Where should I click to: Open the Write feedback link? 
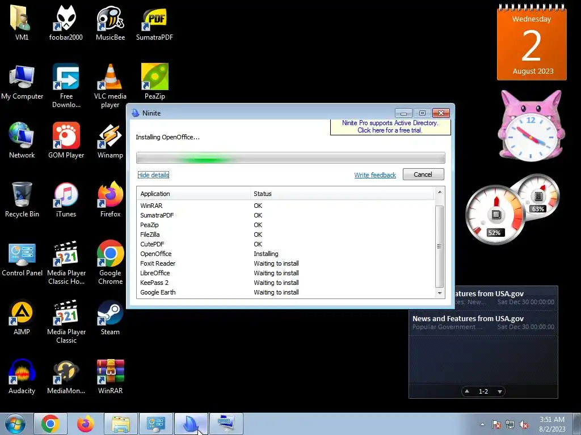(375, 175)
